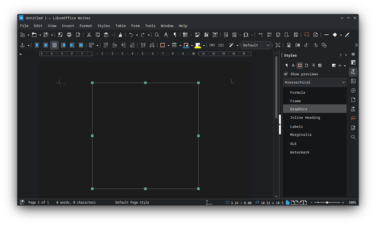Open the Table menu
This screenshot has width=376, height=226.
click(x=120, y=26)
